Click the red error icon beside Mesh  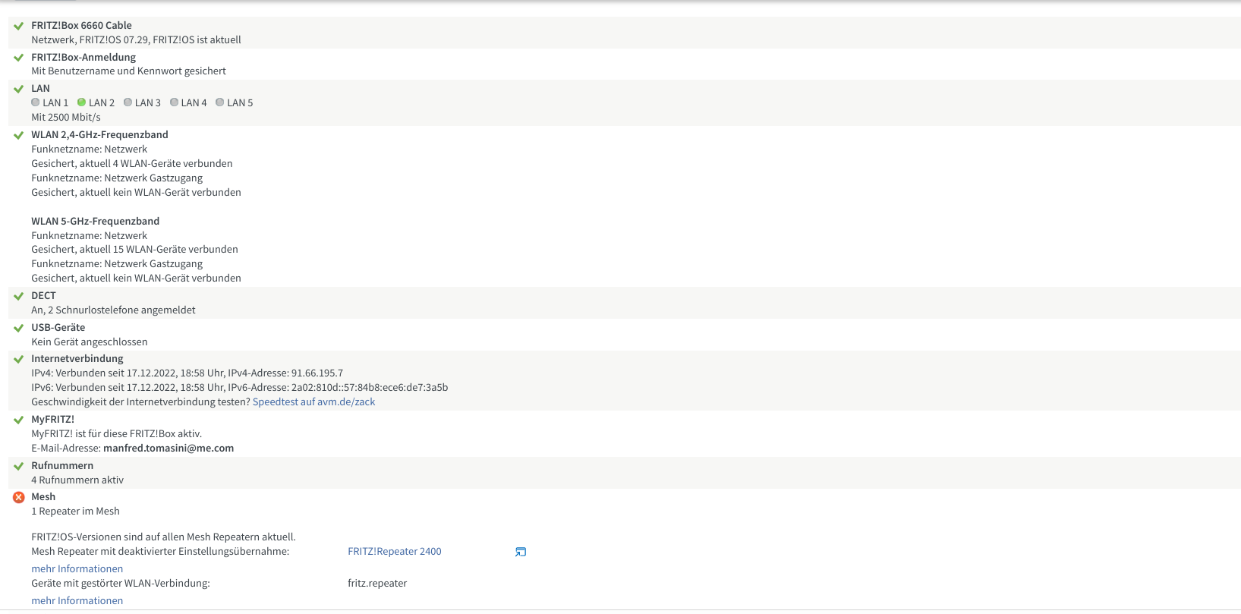coord(19,497)
